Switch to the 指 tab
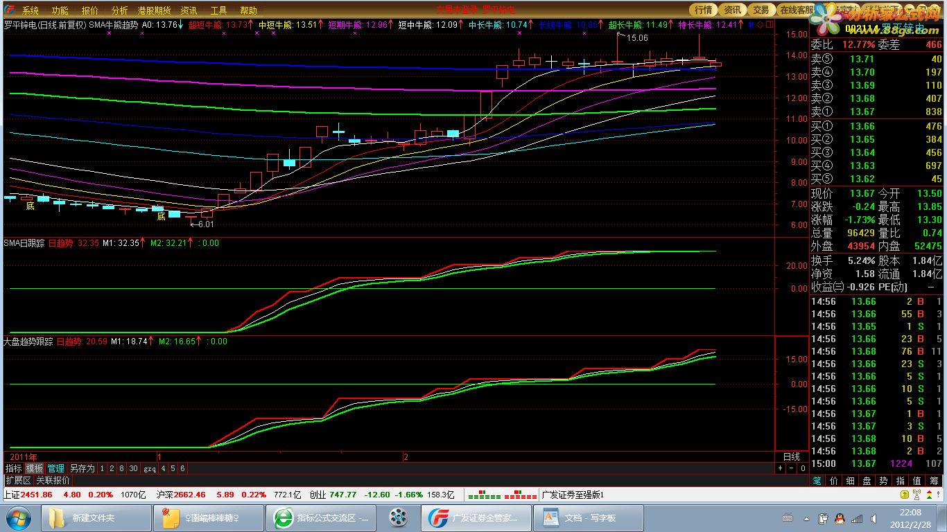This screenshot has width=947, height=532. pyautogui.click(x=901, y=480)
